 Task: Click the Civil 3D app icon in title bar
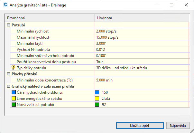5,5
